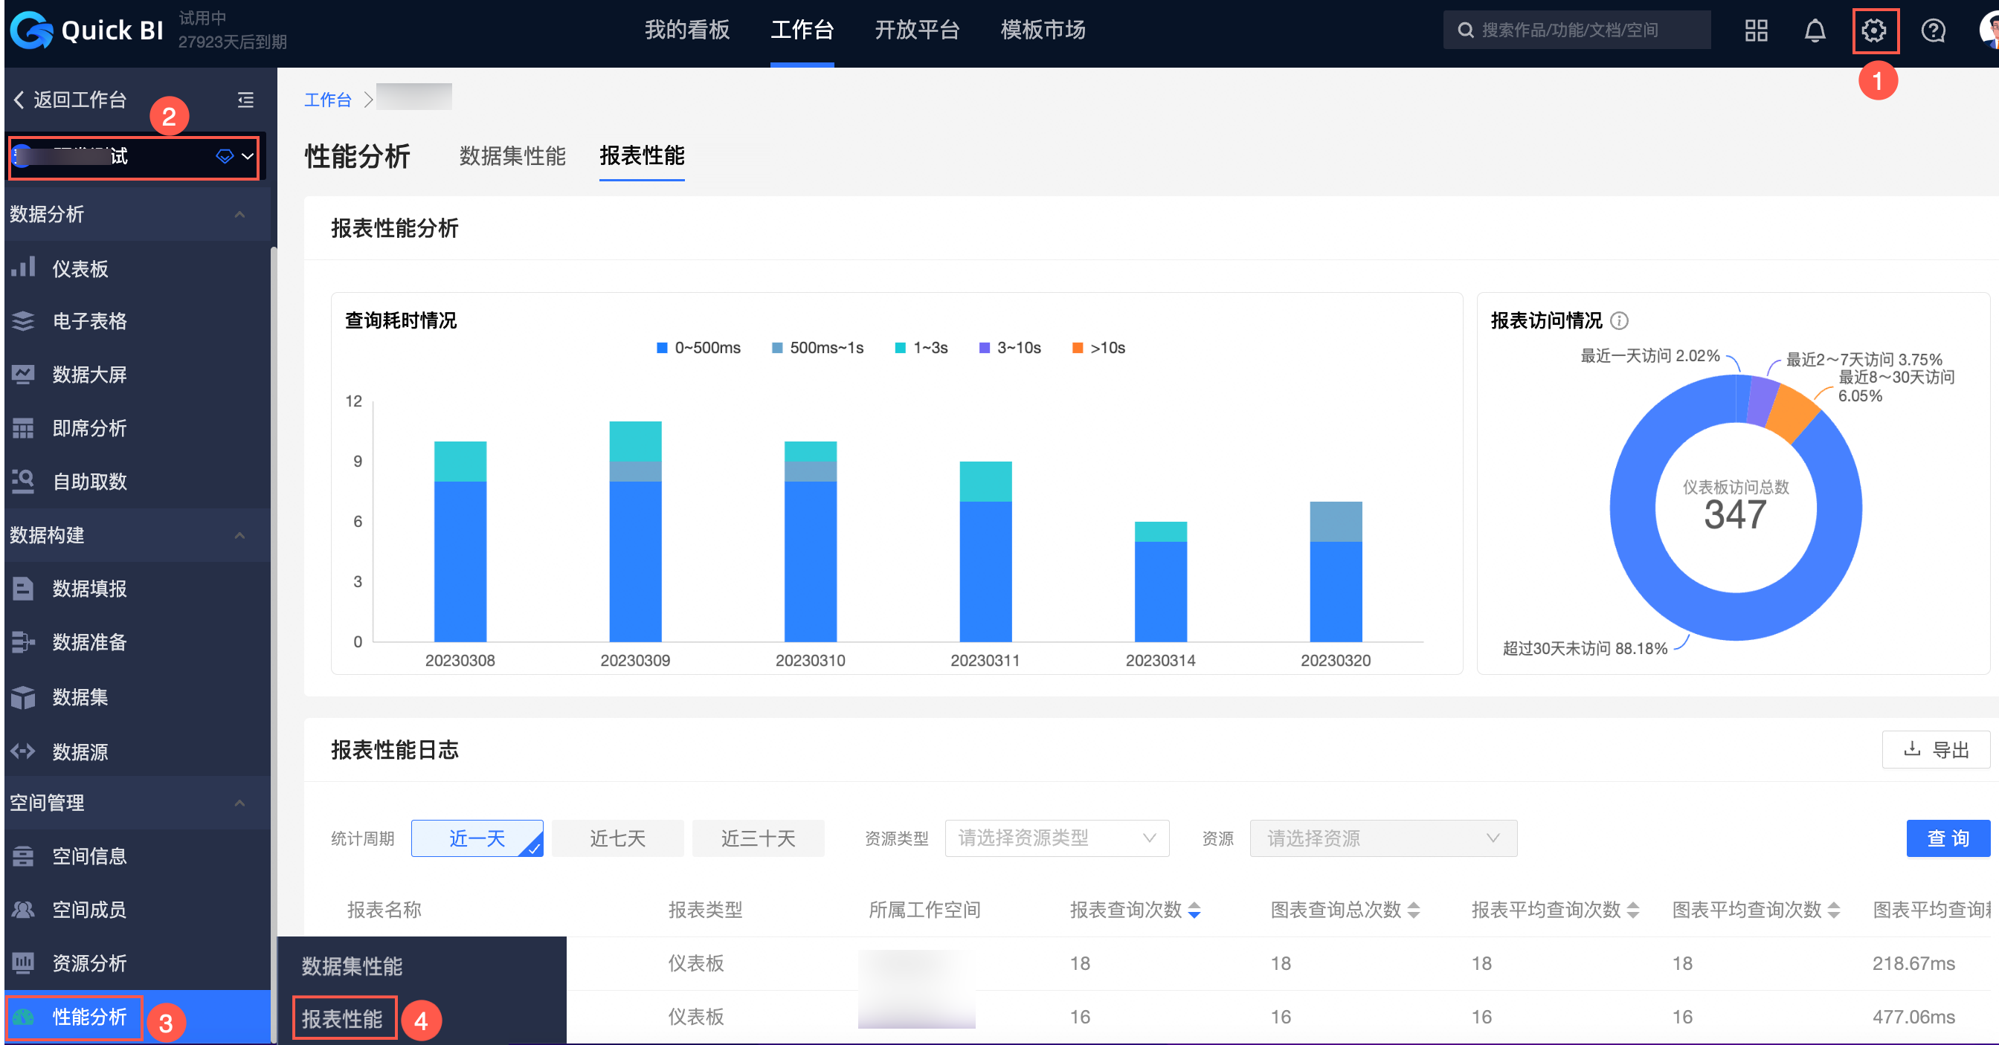The width and height of the screenshot is (1999, 1045).
Task: Collapse the sidebar with the fold icon
Action: click(x=245, y=100)
